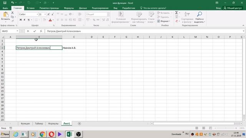The height and width of the screenshot is (138, 246).
Task: Switch to the Вставка ribbon tab
Action: click(31, 8)
